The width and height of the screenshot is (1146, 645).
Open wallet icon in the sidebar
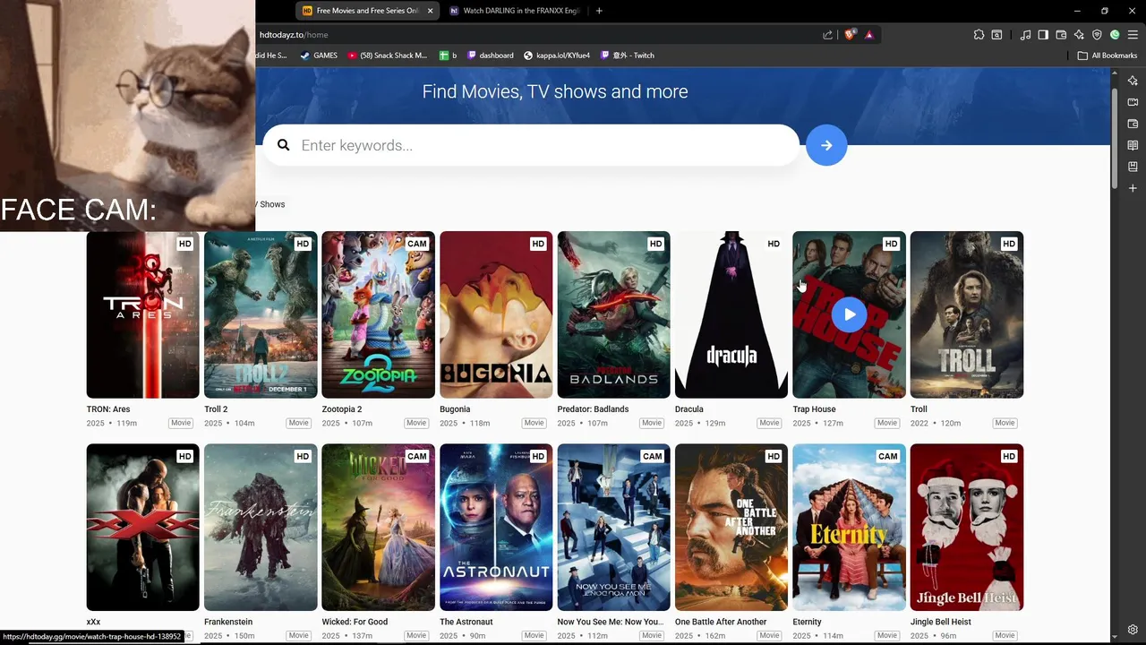[x=1133, y=124]
